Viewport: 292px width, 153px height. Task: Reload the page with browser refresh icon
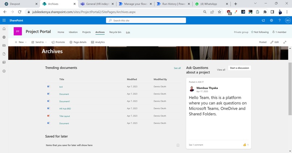click(20, 12)
